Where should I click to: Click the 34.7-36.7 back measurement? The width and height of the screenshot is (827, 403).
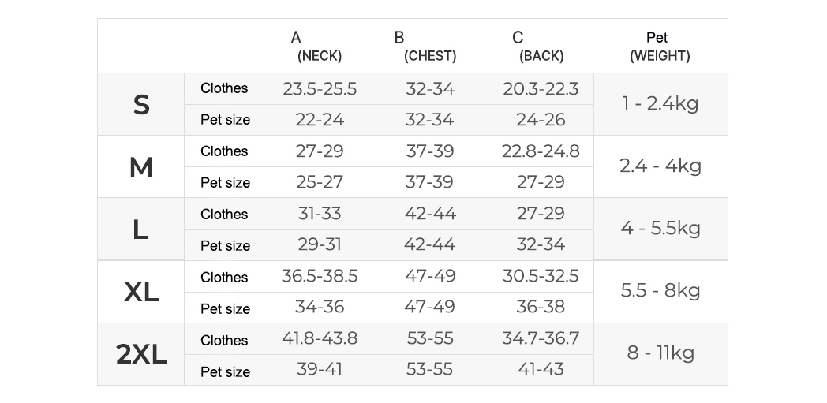coord(541,338)
